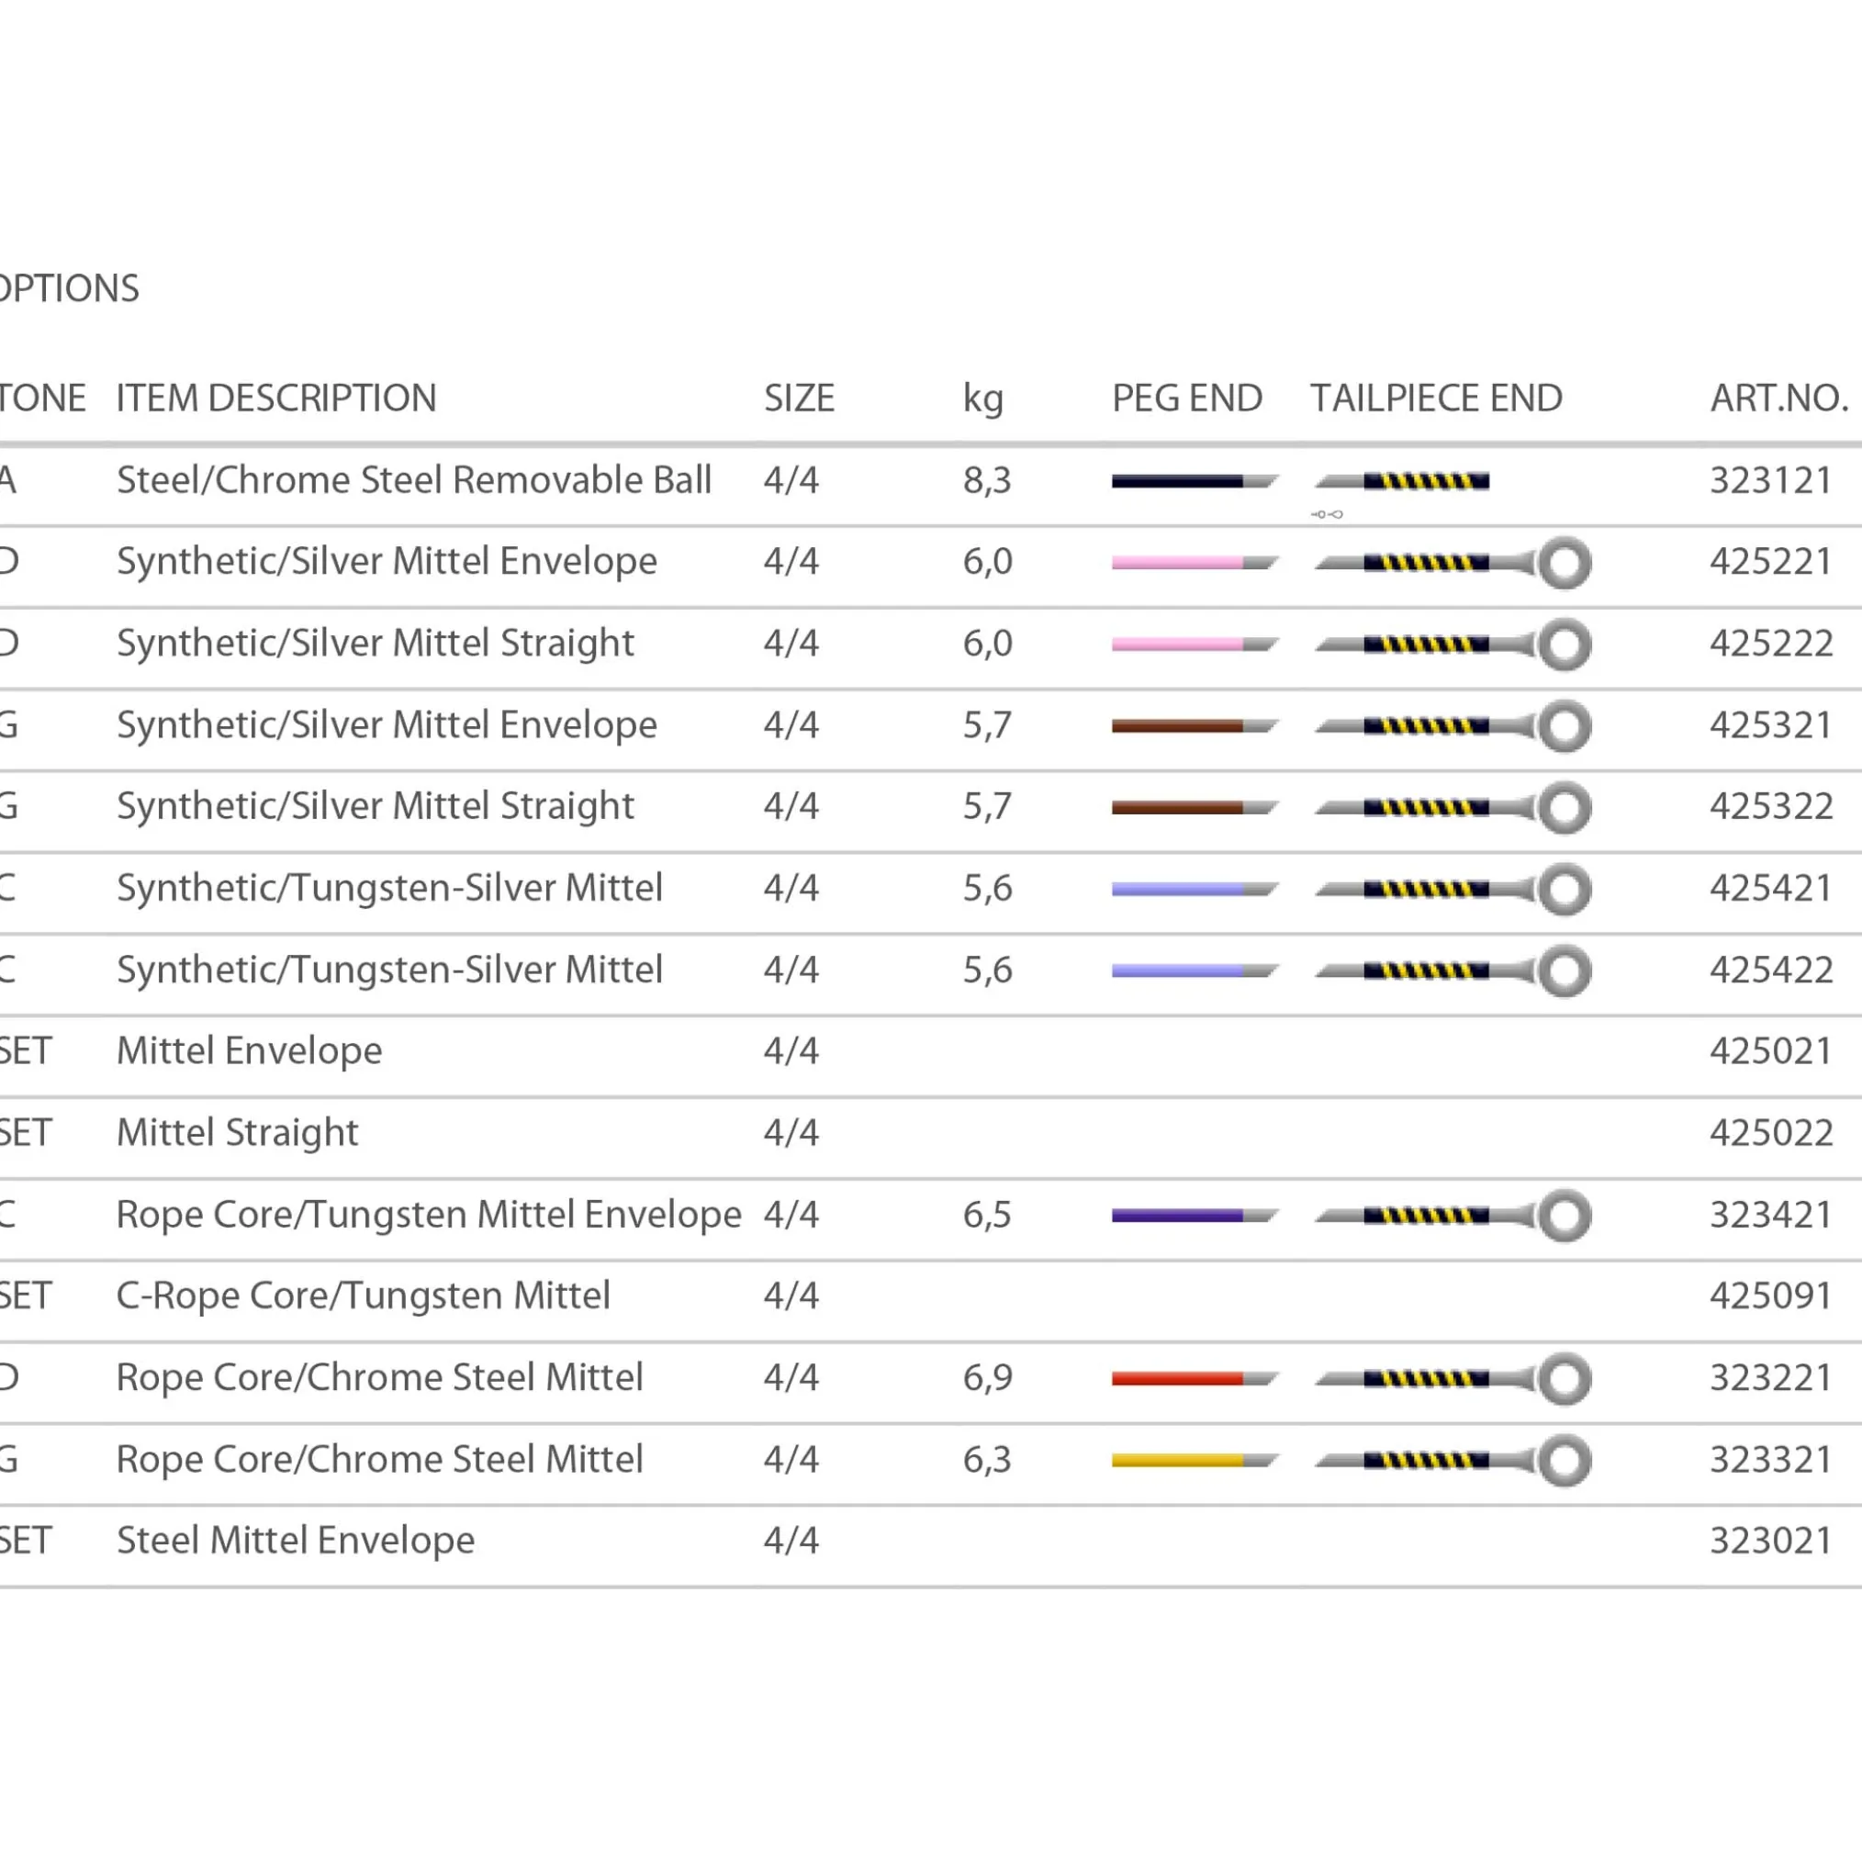Click tailpiece ring icon for article 323421
Viewport: 1862px width, 1862px height.
coord(1564,1216)
